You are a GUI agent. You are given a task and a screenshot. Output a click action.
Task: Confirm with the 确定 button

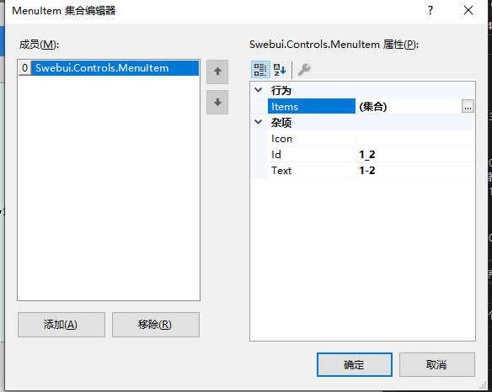tap(354, 365)
